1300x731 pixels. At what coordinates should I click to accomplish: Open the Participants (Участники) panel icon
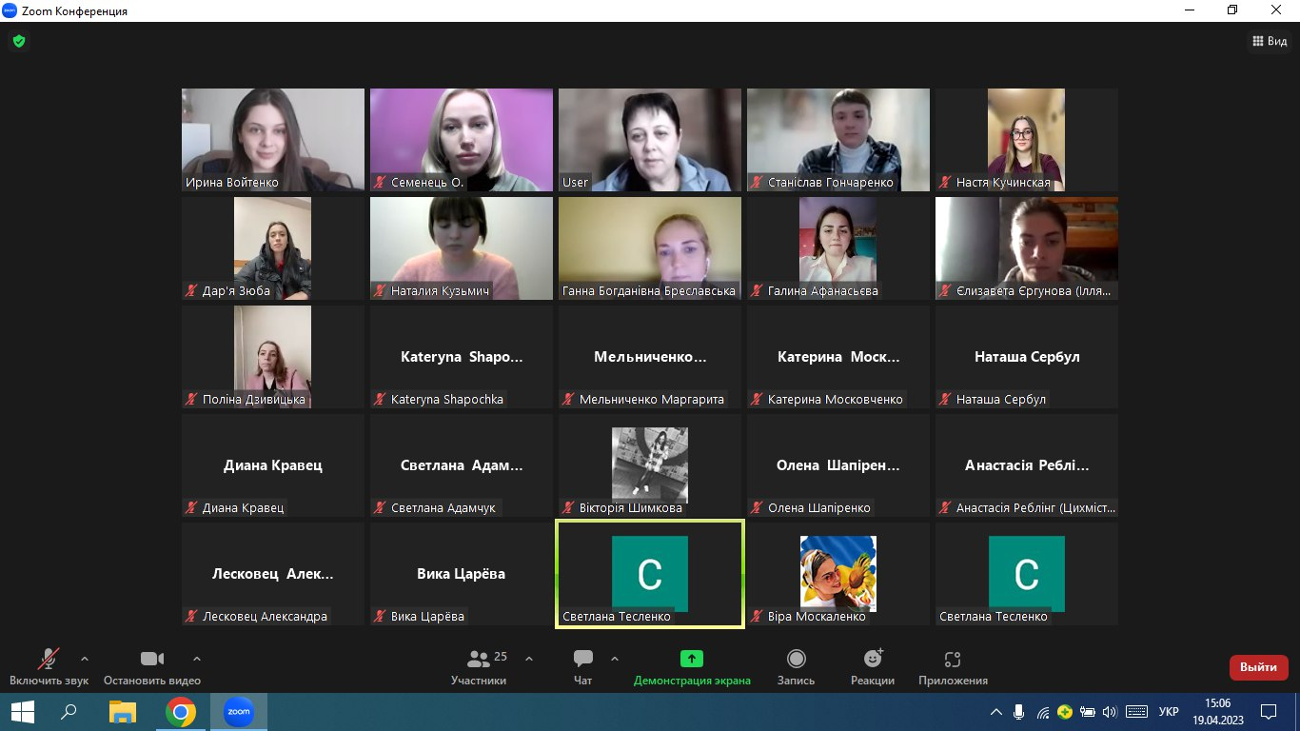480,660
